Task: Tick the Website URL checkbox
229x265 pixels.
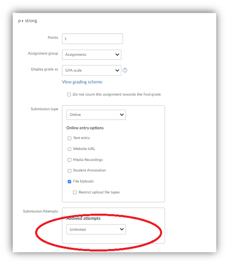Action: 69,149
